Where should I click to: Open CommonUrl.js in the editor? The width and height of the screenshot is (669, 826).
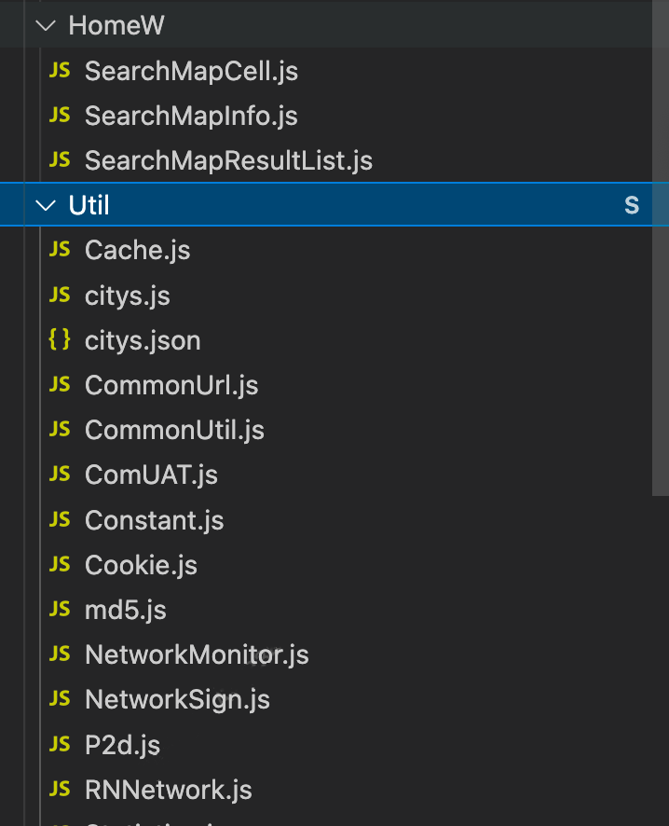pos(171,385)
